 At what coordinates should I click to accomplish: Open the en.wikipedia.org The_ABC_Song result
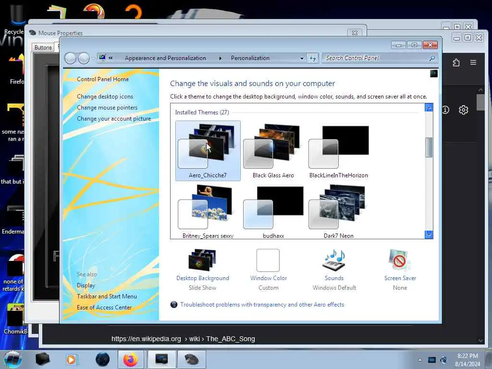click(x=183, y=339)
